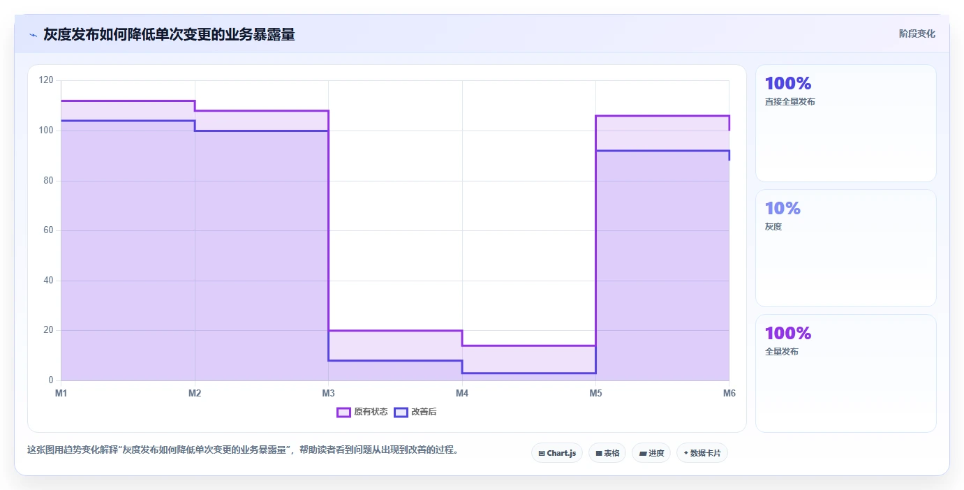
Task: Click the 40 y-axis label
Action: [48, 281]
